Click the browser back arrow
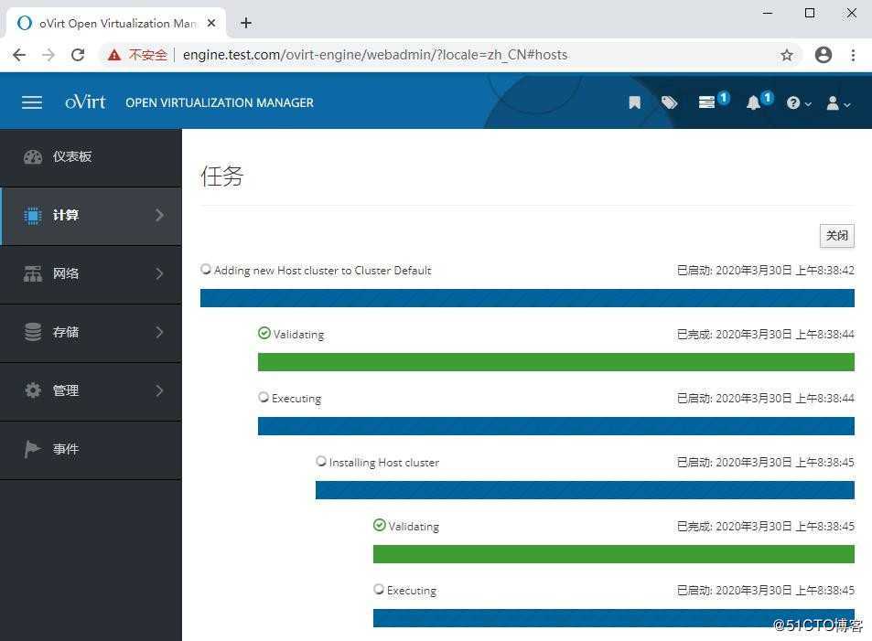The height and width of the screenshot is (641, 872). 19,55
